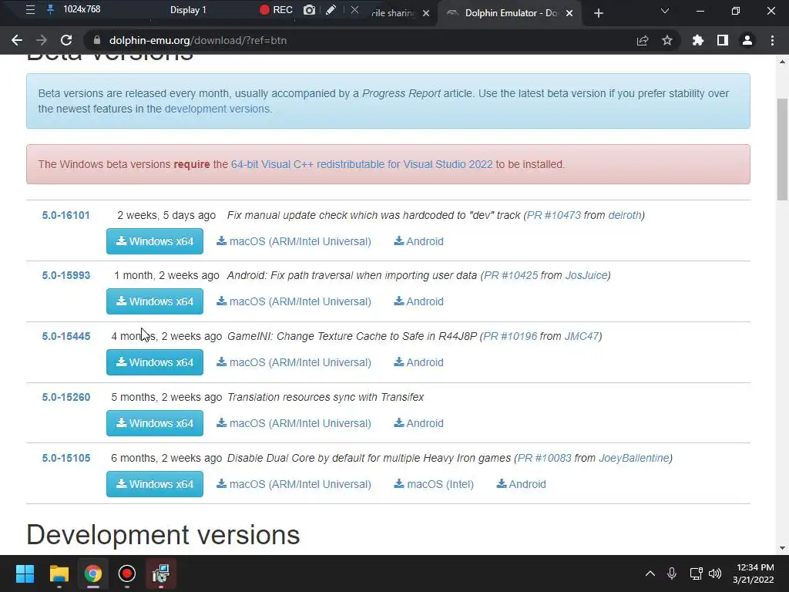
Task: Open File Explorer from the taskbar
Action: click(x=59, y=573)
